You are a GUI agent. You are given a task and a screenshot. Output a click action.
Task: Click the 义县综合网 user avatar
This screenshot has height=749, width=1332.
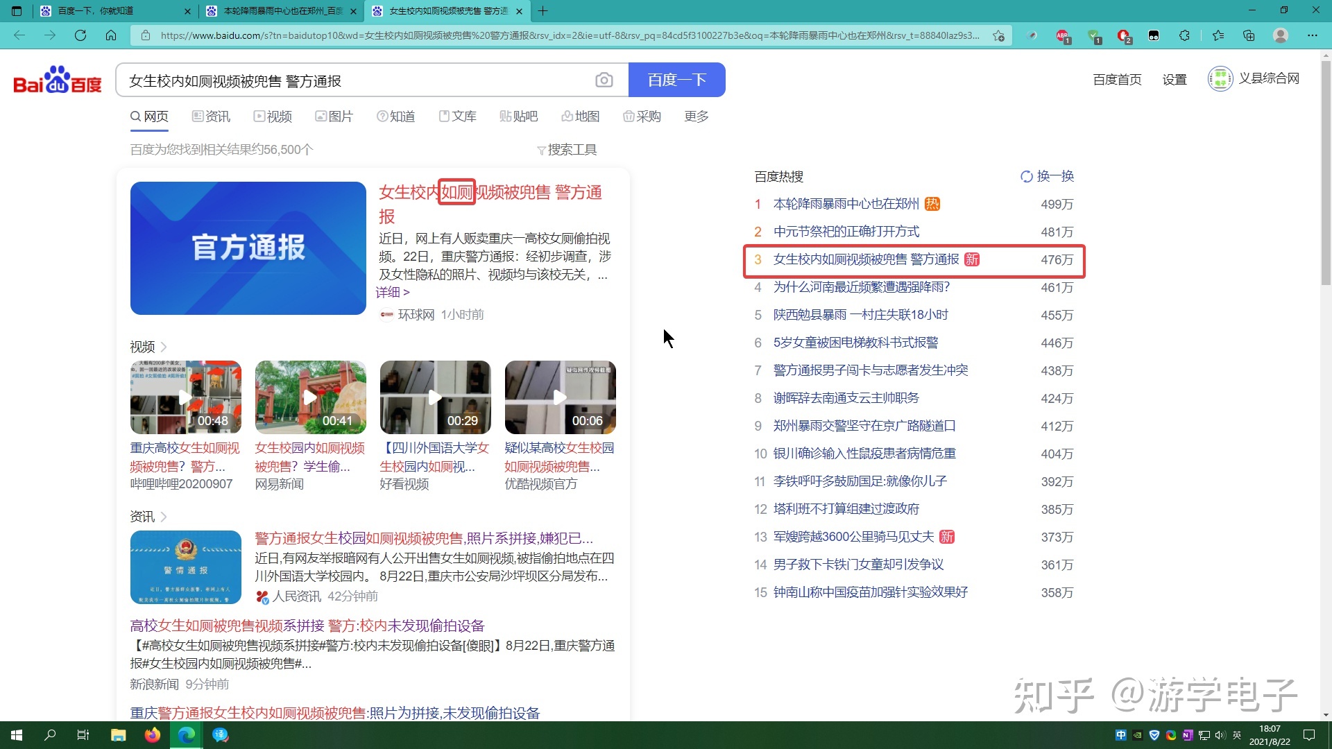click(1220, 79)
